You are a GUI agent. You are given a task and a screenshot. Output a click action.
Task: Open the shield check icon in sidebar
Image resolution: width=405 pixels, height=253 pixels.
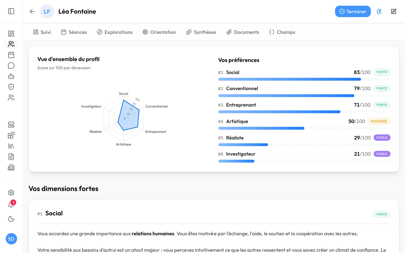coord(11,87)
